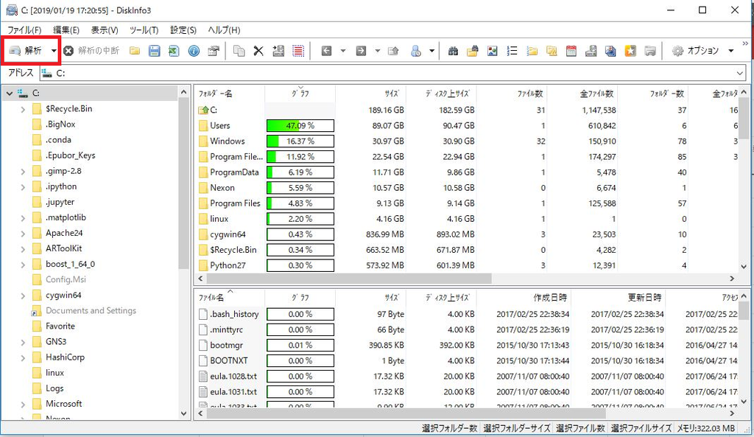The width and height of the screenshot is (754, 437).
Task: Click the floppy disk save icon
Action: click(155, 51)
